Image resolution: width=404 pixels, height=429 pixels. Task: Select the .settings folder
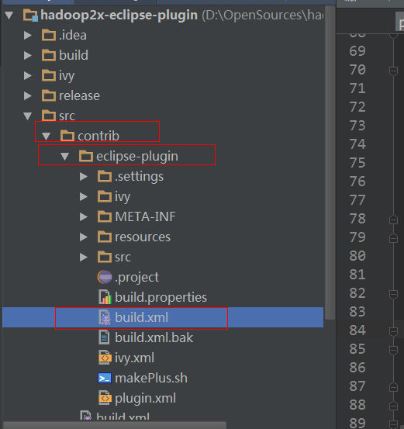[130, 176]
